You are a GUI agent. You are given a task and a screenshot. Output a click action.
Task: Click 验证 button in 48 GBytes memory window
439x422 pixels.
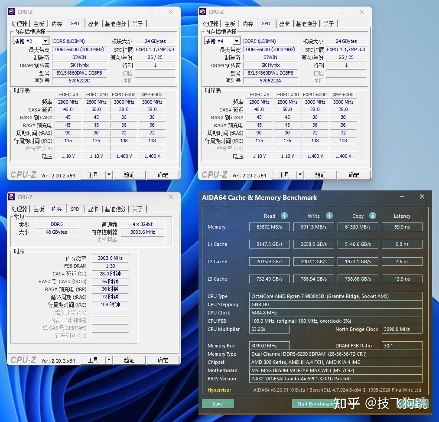(129, 360)
